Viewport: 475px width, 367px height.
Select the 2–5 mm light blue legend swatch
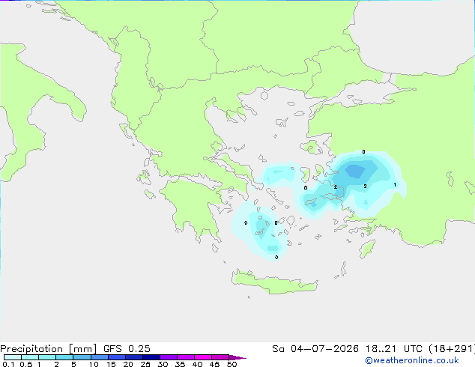(x=64, y=357)
